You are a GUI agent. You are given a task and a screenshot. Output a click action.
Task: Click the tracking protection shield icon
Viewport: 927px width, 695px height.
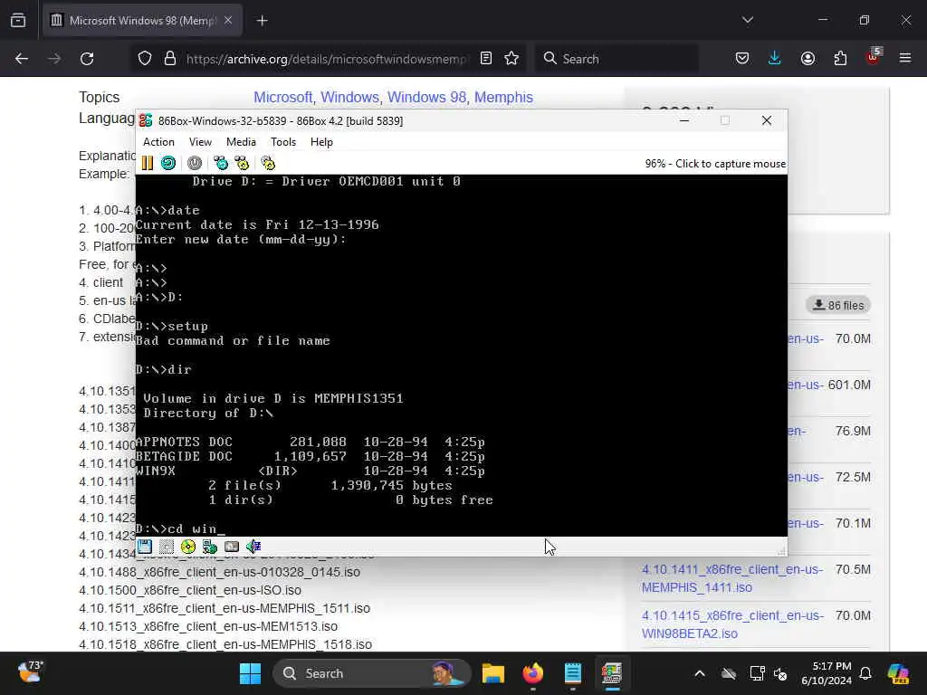pos(145,59)
